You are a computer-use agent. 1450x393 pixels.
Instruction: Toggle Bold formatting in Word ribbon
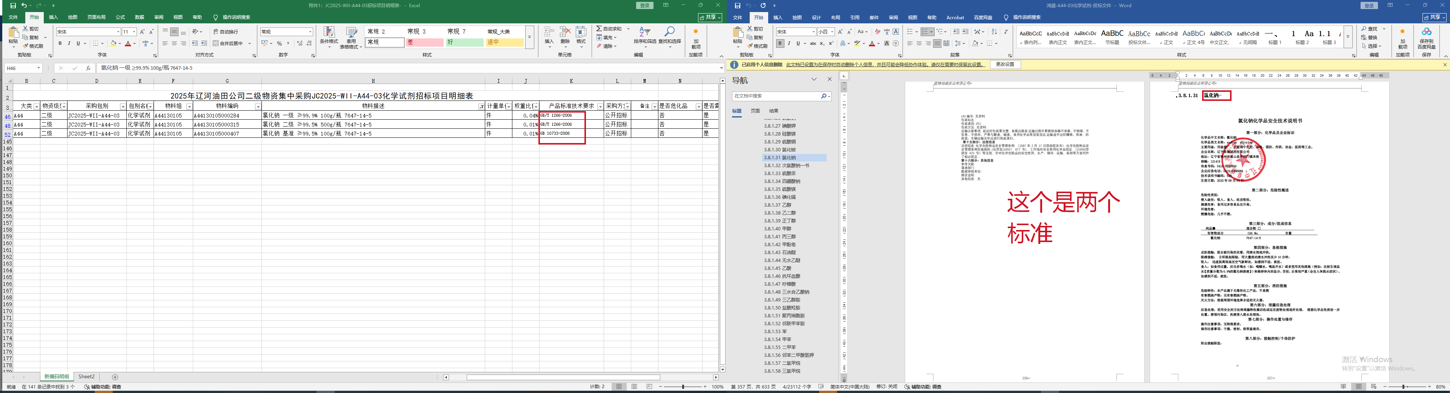pos(780,43)
